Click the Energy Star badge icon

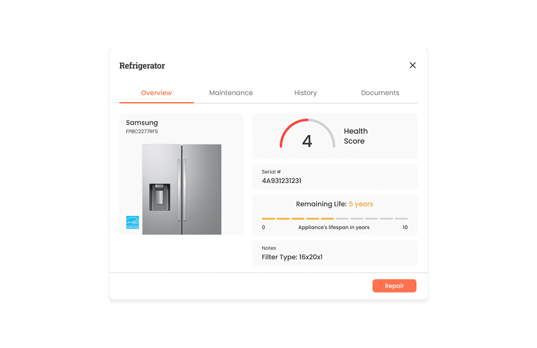(x=133, y=222)
